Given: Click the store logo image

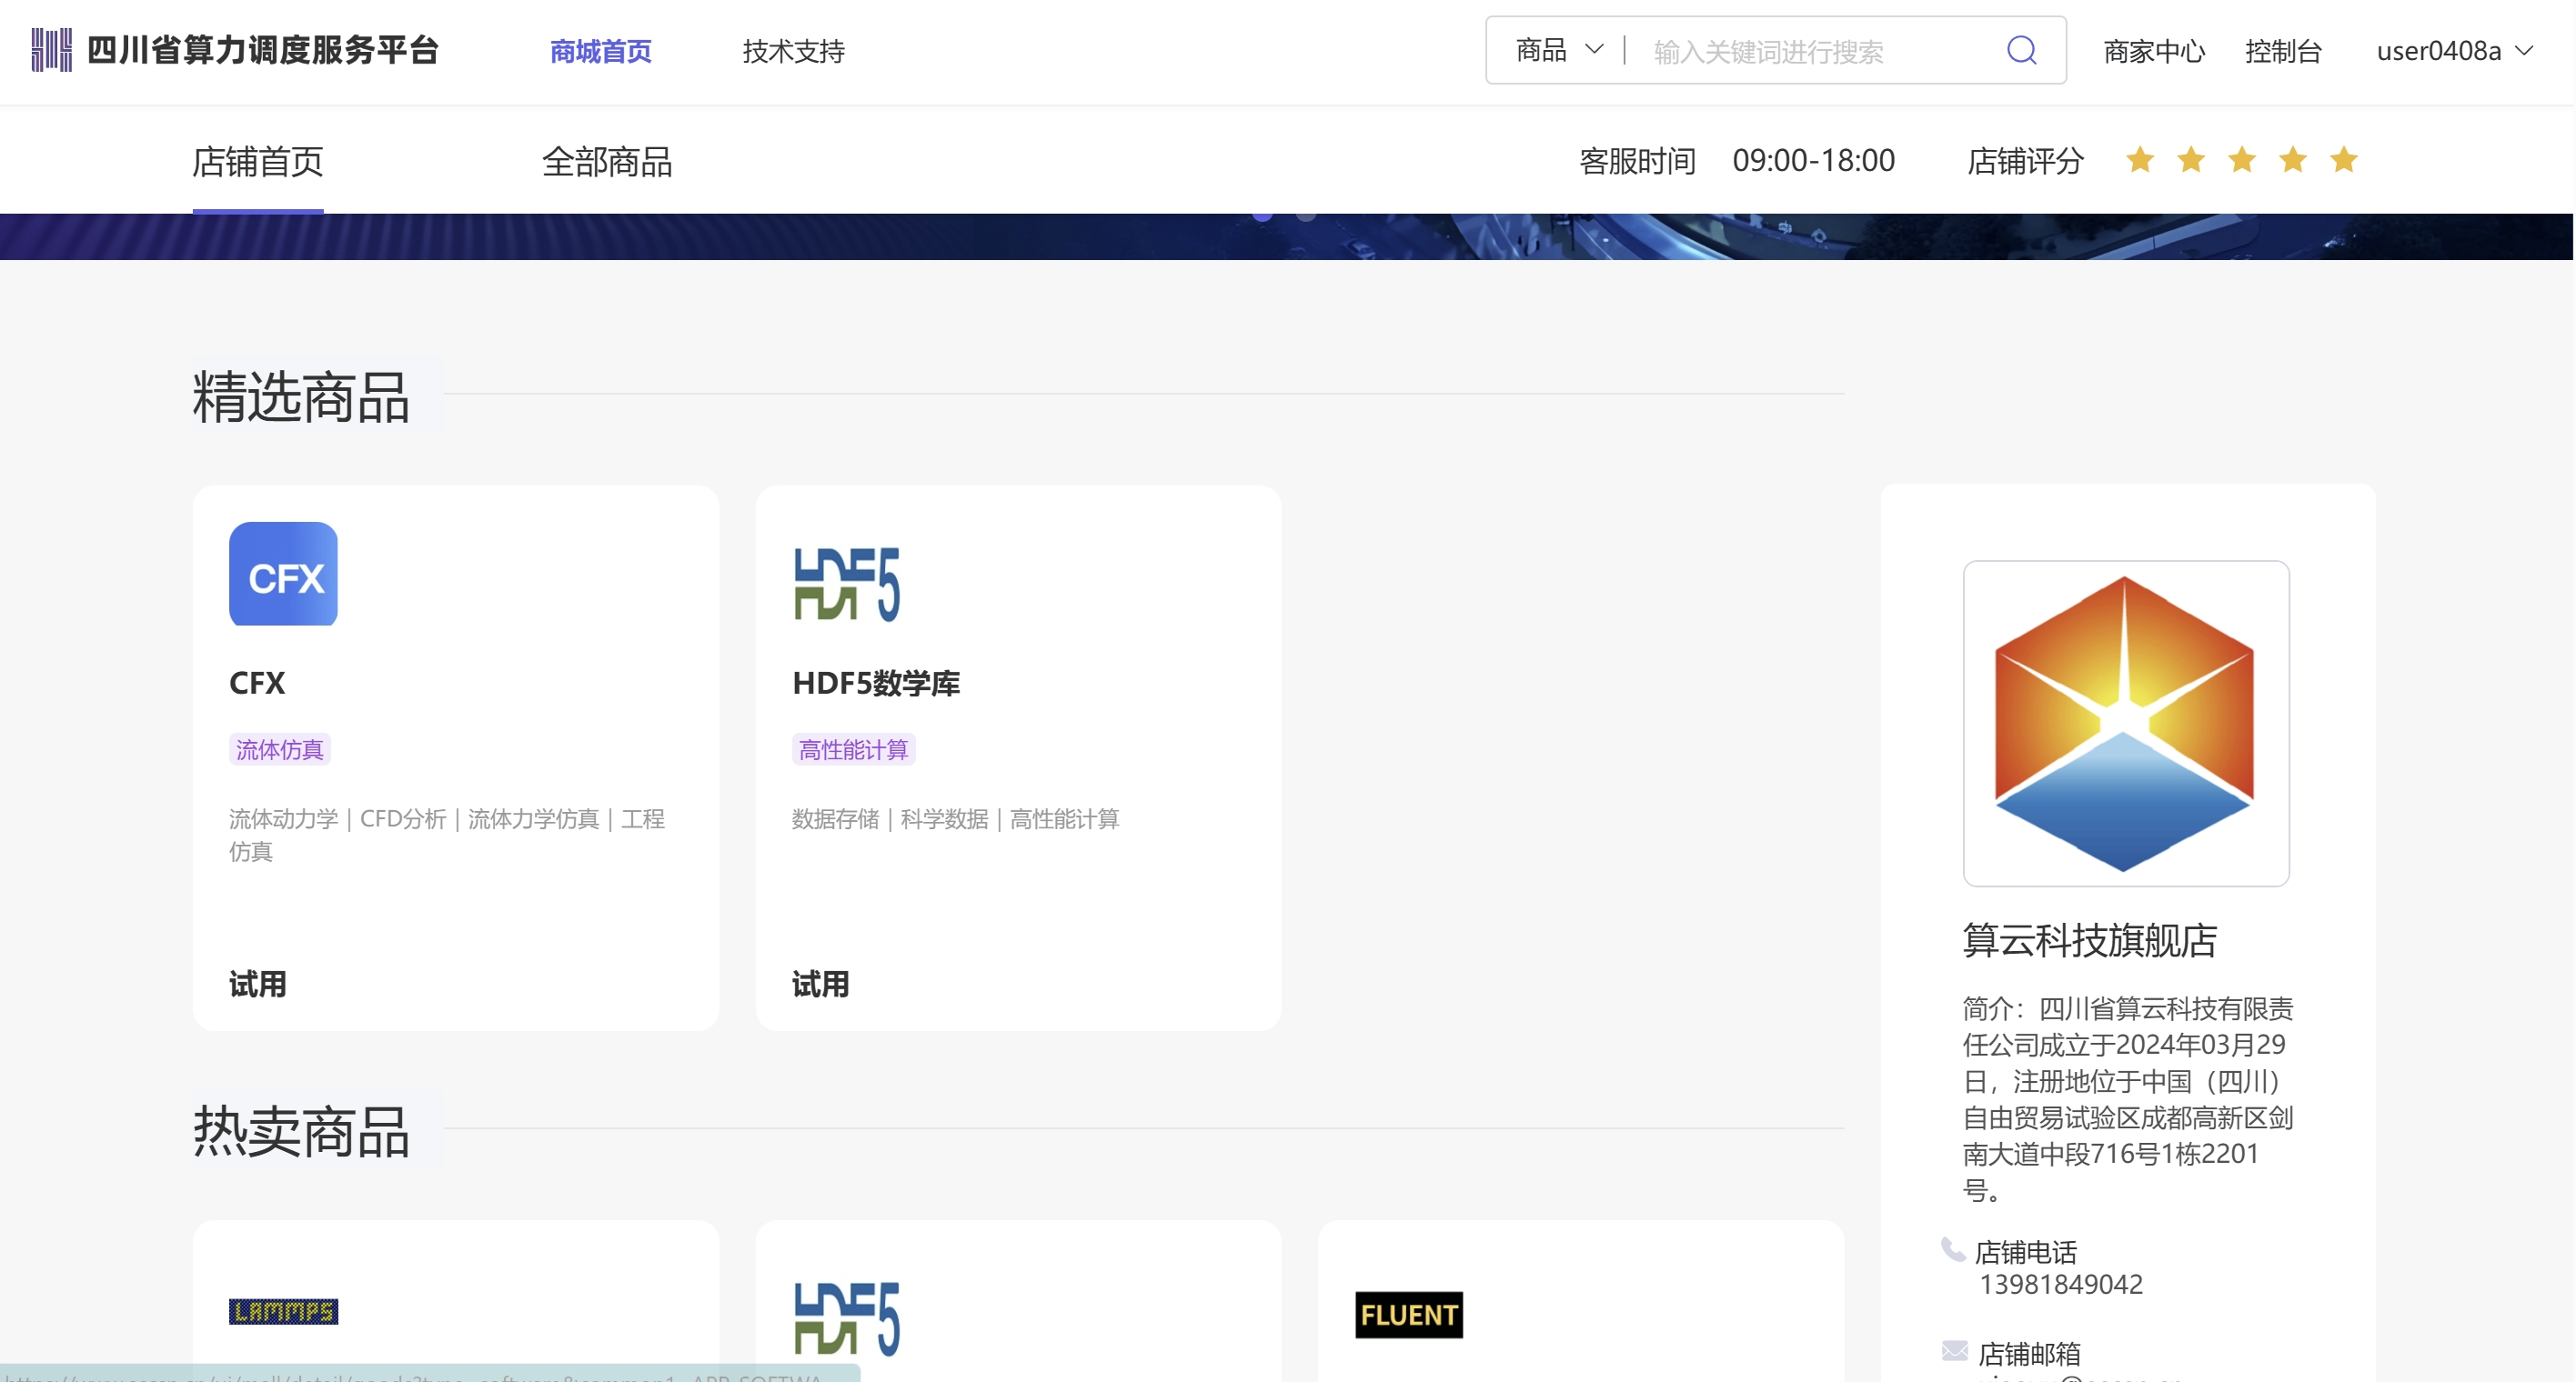Looking at the screenshot, I should pyautogui.click(x=2125, y=723).
